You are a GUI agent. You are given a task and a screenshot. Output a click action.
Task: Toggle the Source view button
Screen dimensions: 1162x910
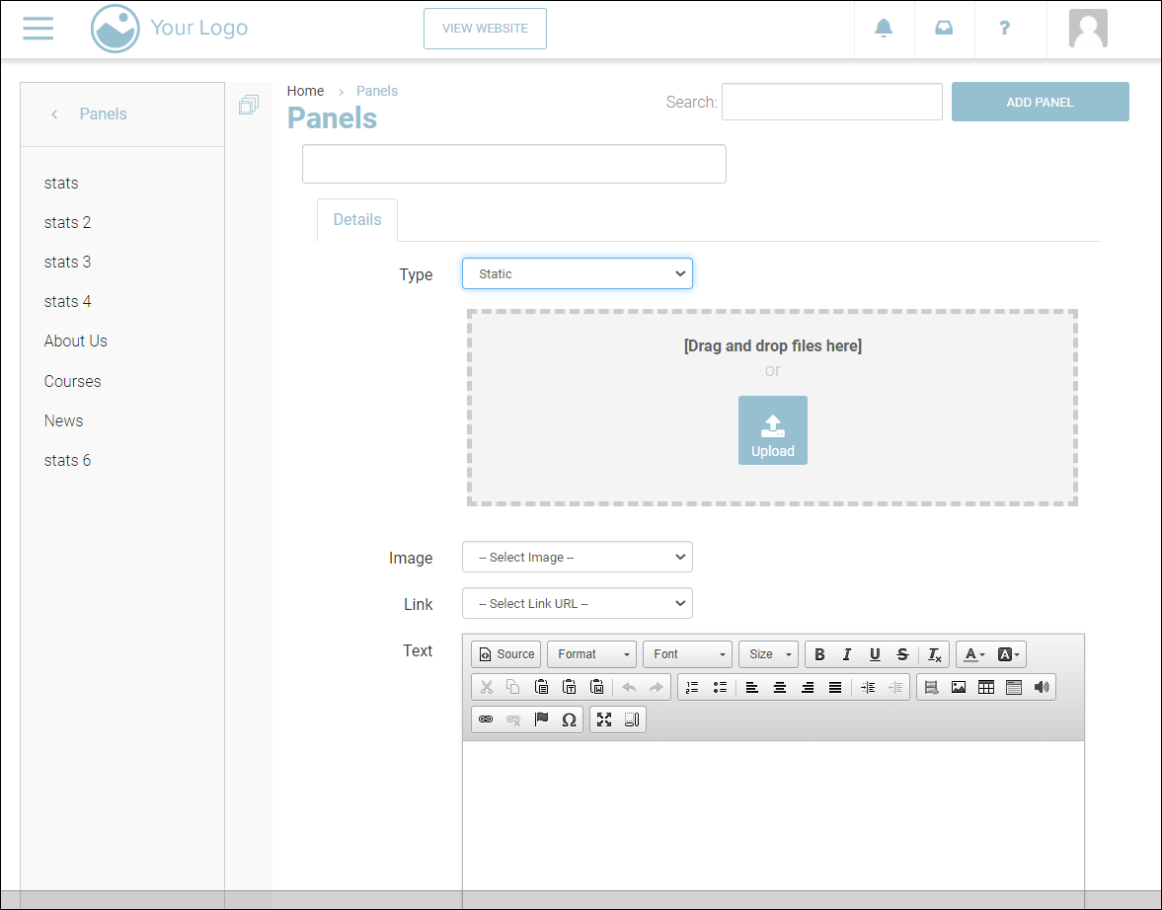click(x=506, y=654)
